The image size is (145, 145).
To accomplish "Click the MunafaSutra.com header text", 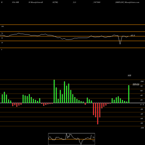I will click(x=132, y=2).
